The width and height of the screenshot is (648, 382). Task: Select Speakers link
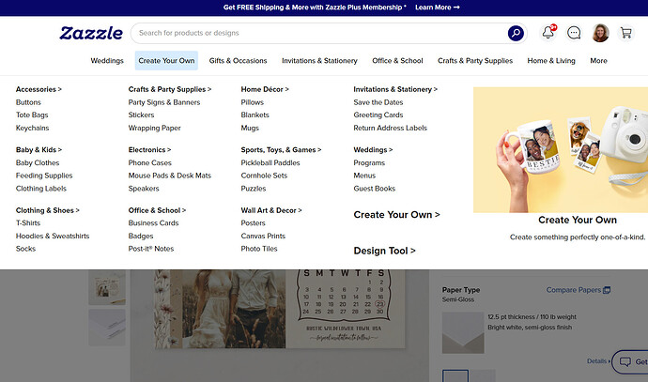pos(144,189)
